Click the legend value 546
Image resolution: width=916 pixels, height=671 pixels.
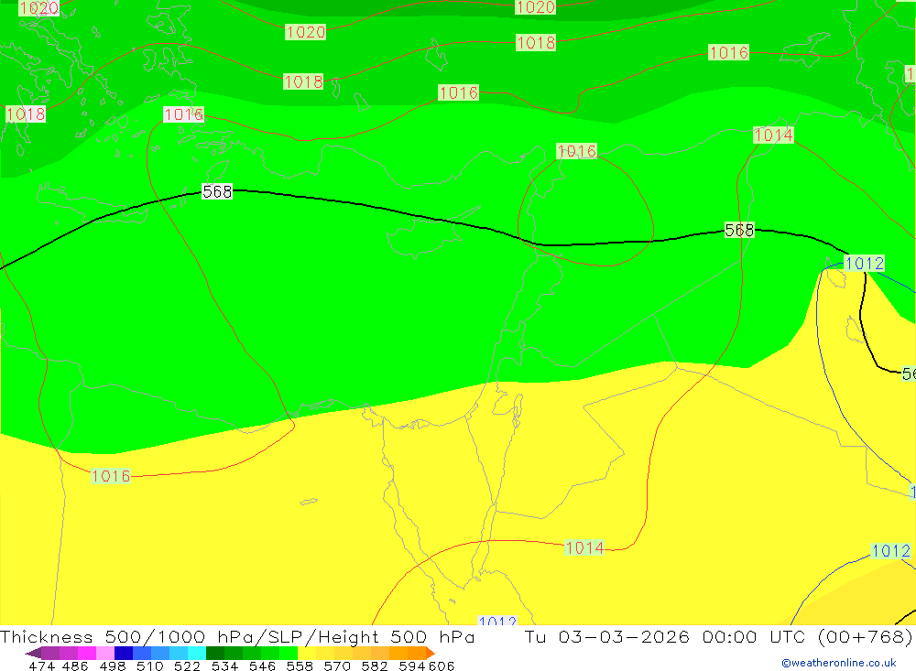click(262, 666)
